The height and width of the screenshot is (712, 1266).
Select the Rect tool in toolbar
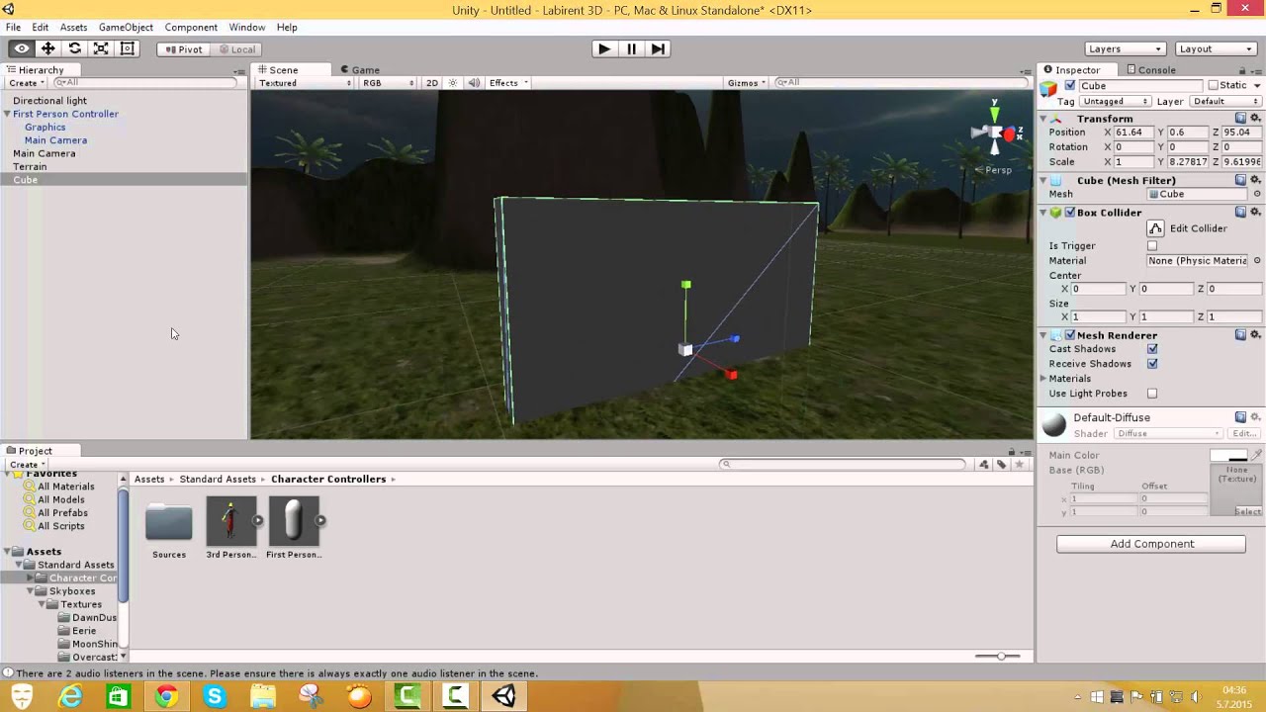click(128, 48)
